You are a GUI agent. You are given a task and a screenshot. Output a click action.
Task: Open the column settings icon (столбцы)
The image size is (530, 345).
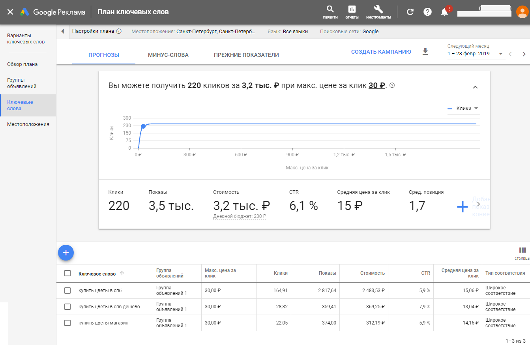pyautogui.click(x=523, y=250)
